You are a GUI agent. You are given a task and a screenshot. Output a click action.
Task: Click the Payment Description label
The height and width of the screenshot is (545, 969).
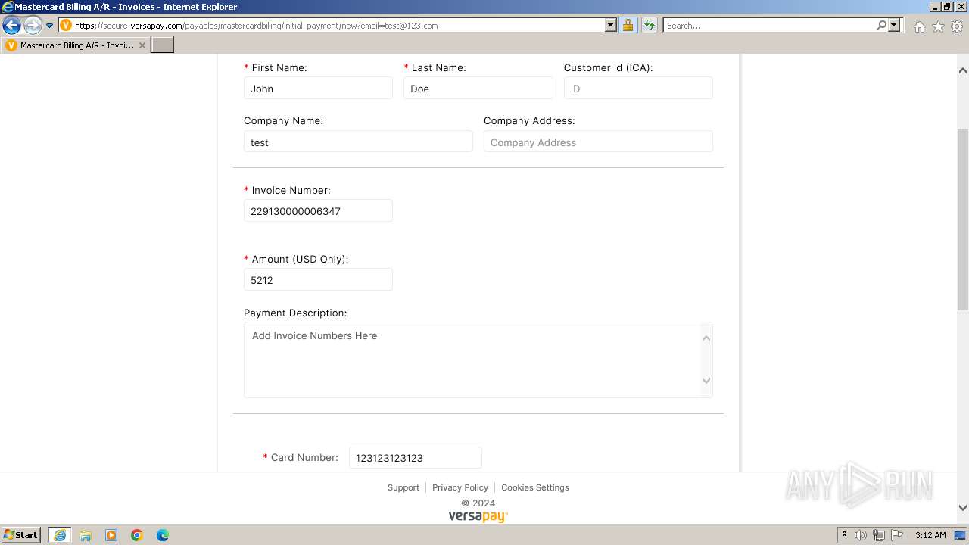pos(295,313)
